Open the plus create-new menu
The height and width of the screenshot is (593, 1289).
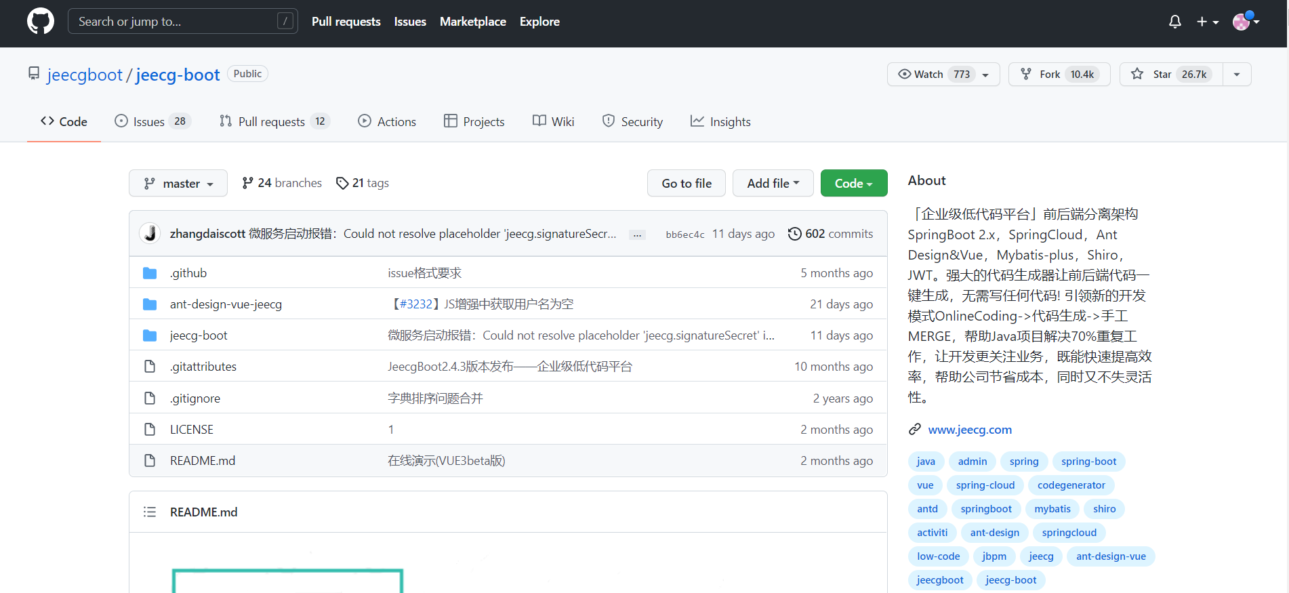tap(1208, 22)
